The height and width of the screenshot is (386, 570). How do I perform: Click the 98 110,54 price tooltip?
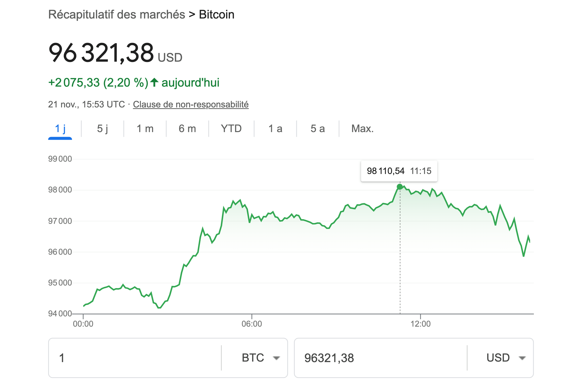coord(399,171)
